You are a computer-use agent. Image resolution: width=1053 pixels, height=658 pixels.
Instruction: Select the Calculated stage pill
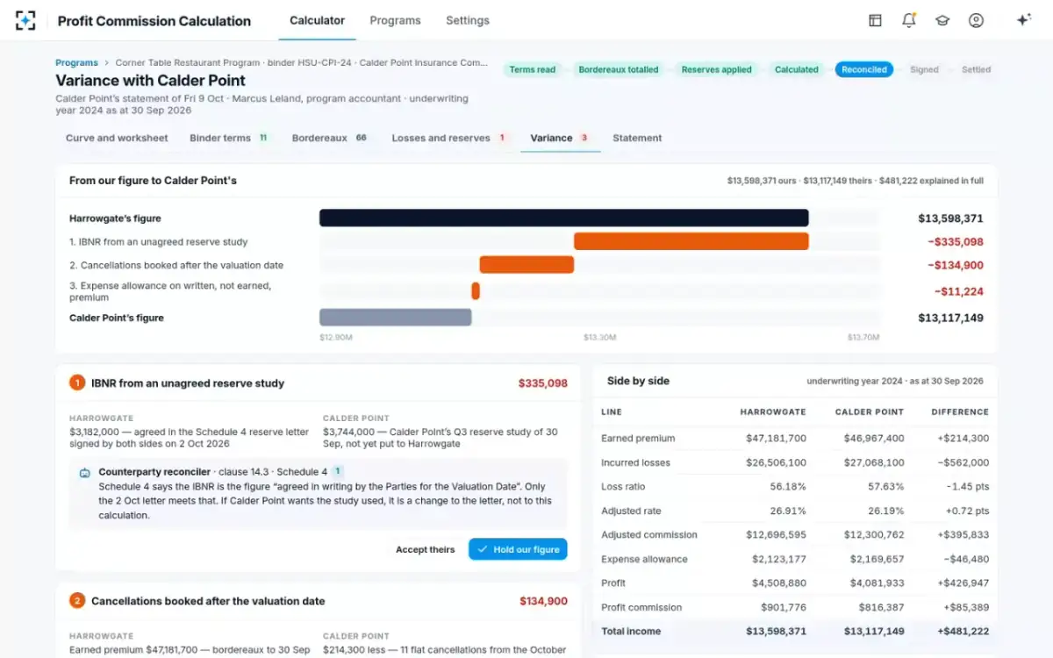797,69
